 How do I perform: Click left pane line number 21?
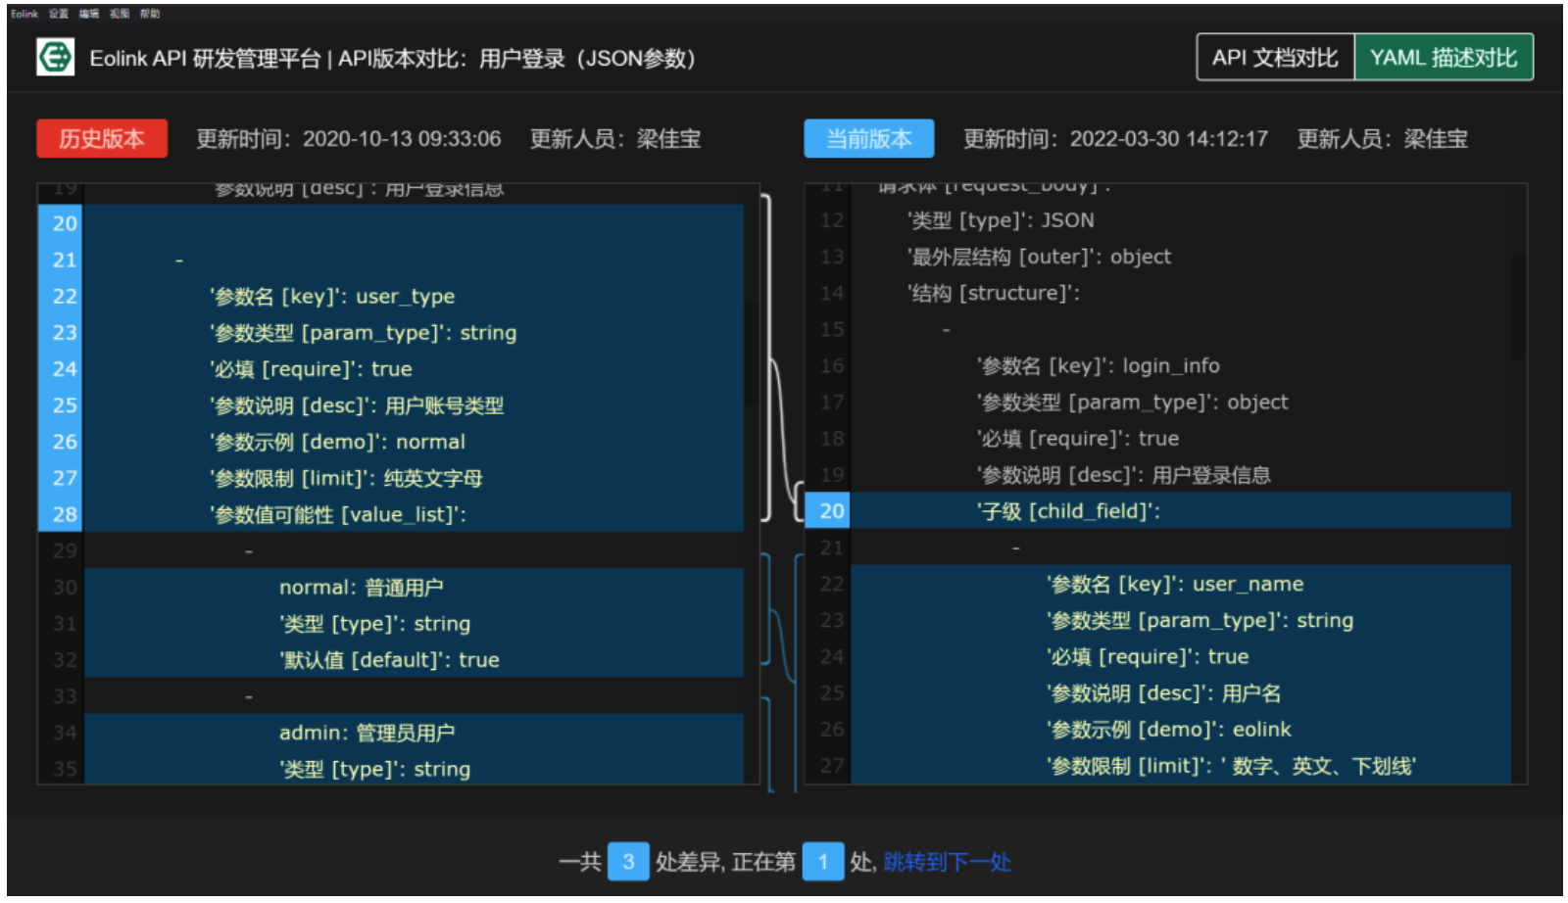pyautogui.click(x=65, y=260)
